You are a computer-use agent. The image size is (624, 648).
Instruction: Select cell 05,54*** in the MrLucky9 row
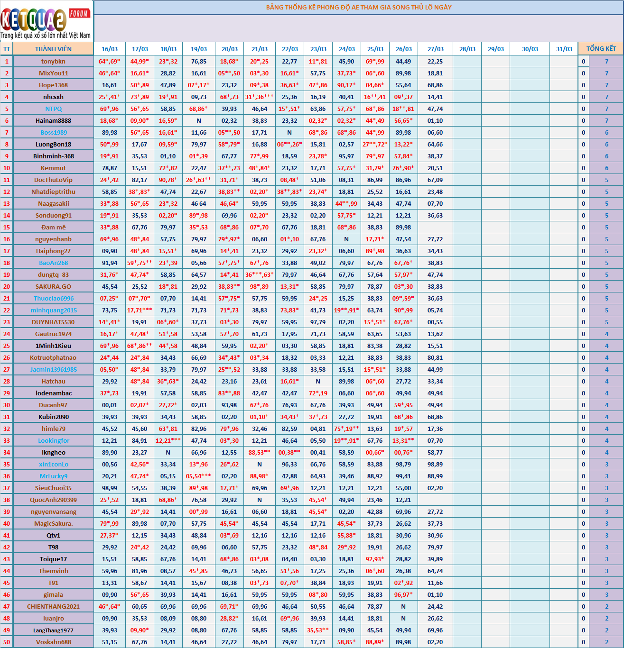[199, 476]
